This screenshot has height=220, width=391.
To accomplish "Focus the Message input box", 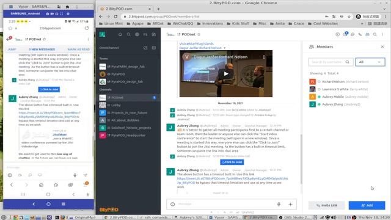I will [x=225, y=204].
